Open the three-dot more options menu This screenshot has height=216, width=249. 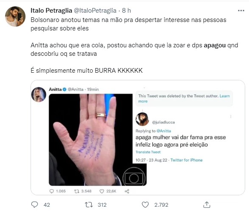(x=241, y=11)
